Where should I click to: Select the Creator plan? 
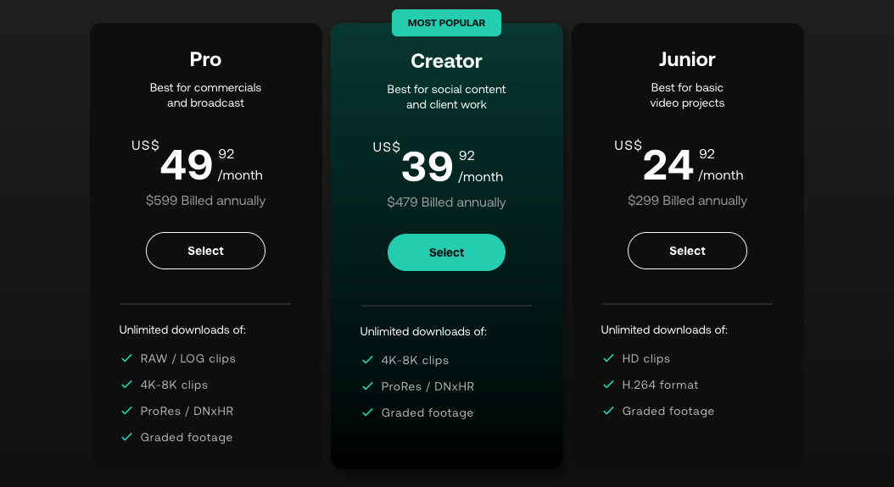coord(446,252)
